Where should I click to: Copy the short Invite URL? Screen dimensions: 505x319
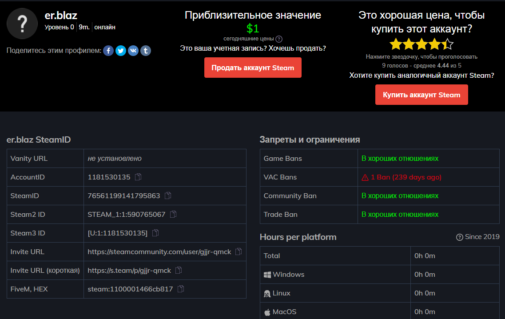tap(179, 270)
